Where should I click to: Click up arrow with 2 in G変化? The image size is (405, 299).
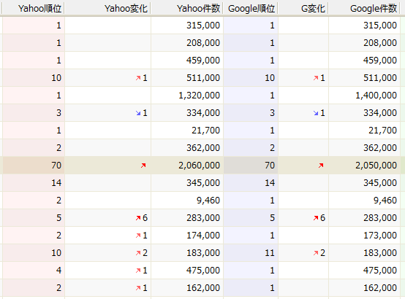tap(316, 253)
